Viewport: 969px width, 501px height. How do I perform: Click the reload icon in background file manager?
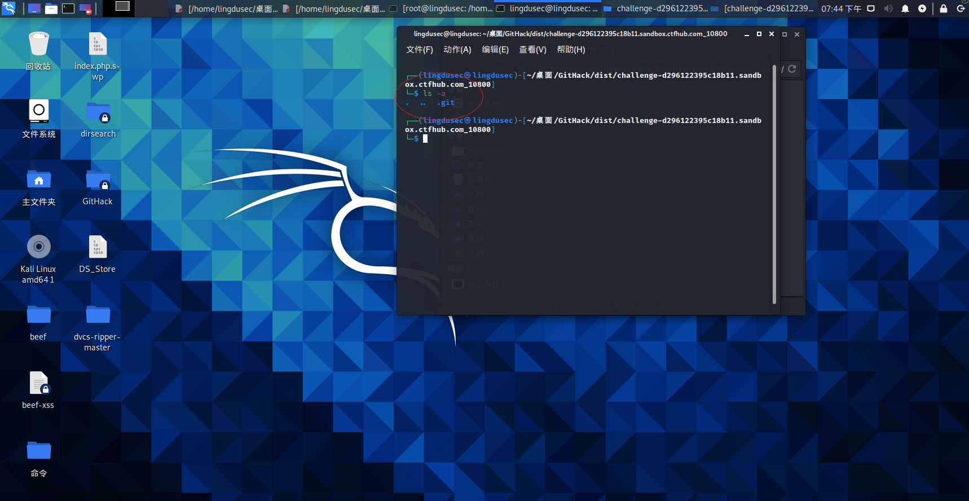792,69
